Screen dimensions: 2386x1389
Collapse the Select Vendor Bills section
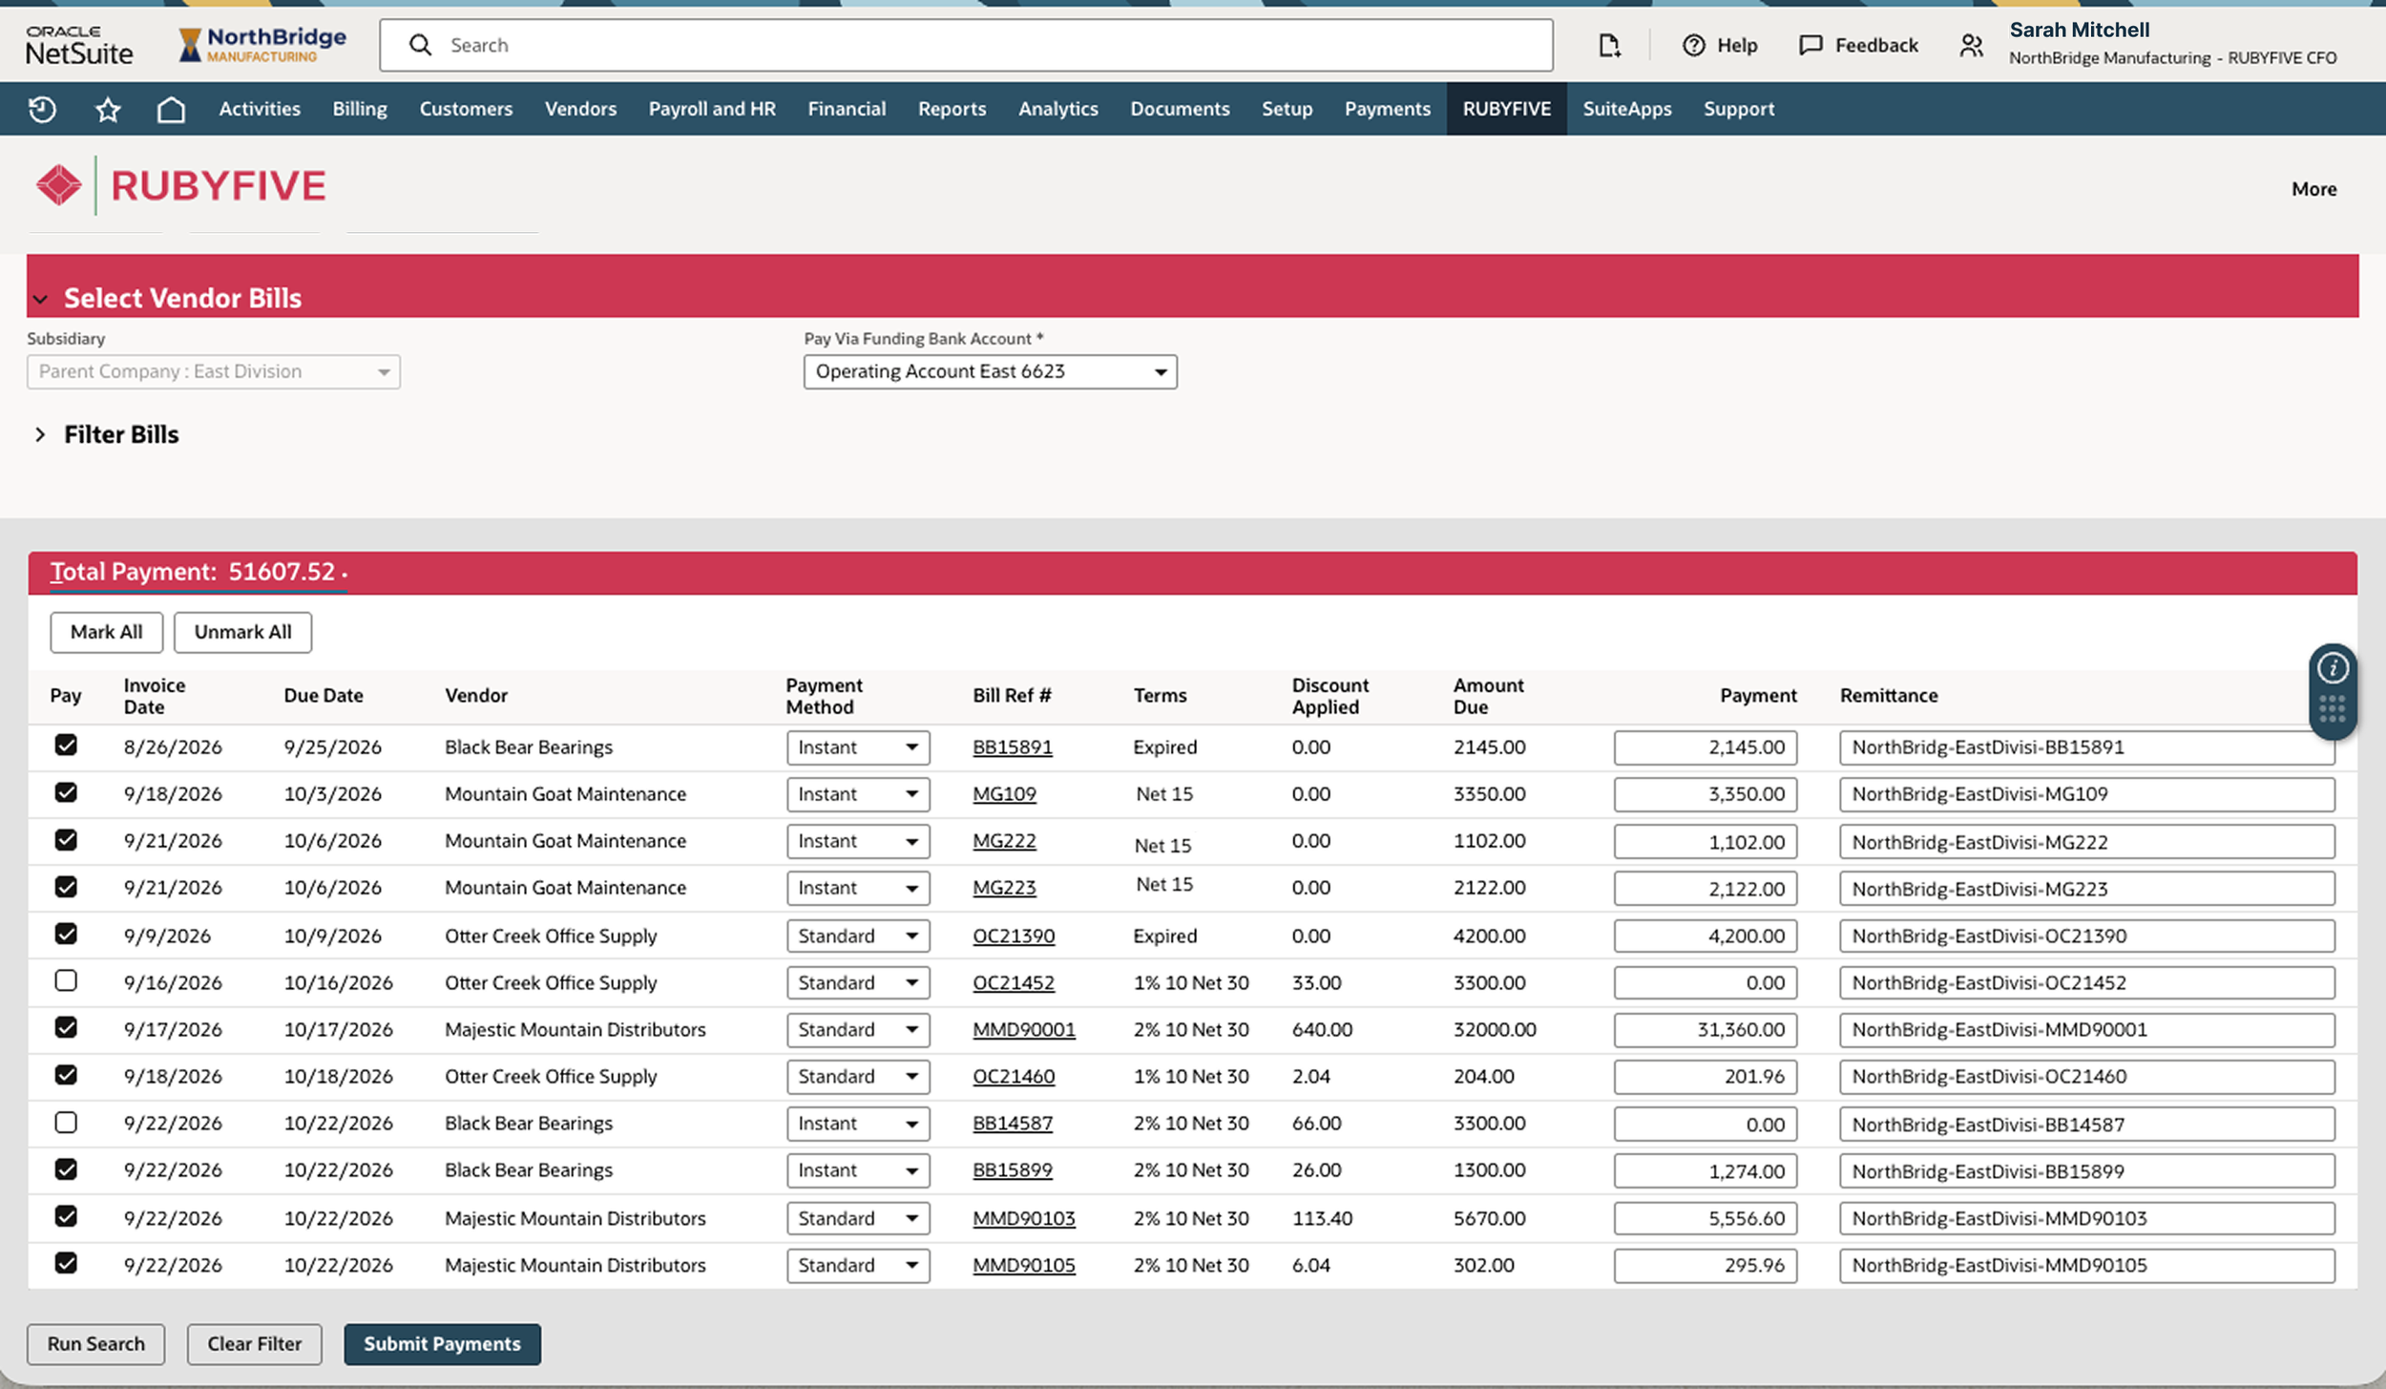(x=40, y=299)
